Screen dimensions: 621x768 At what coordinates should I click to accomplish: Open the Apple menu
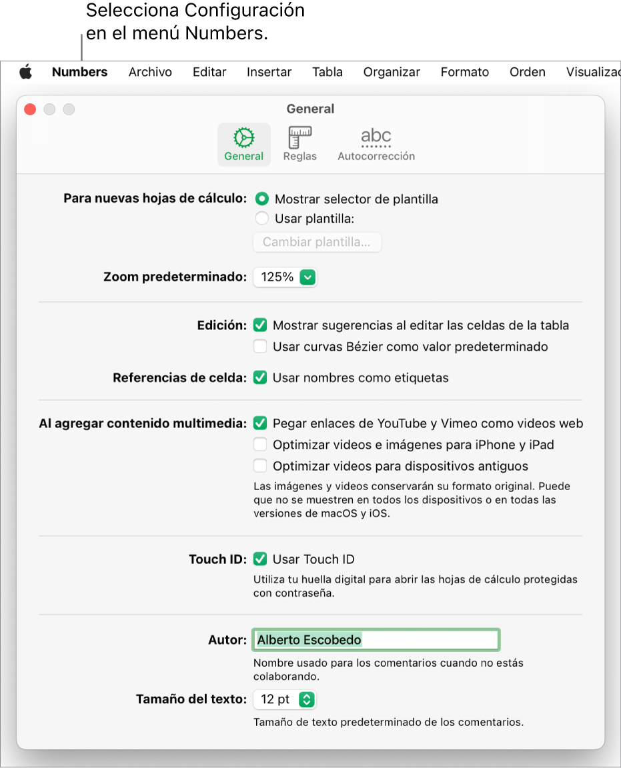pyautogui.click(x=25, y=72)
